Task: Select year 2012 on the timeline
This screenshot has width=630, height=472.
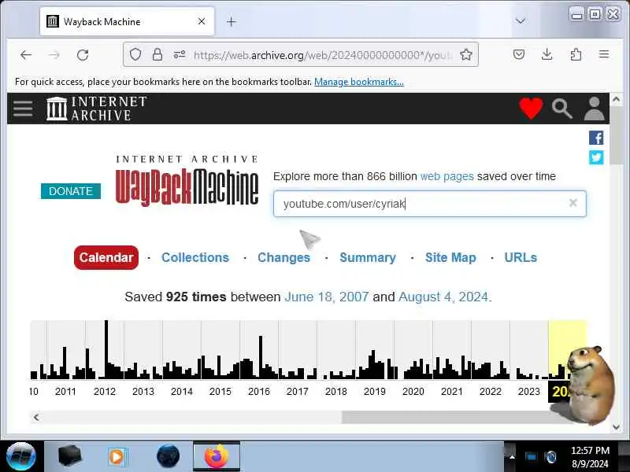Action: 105,391
